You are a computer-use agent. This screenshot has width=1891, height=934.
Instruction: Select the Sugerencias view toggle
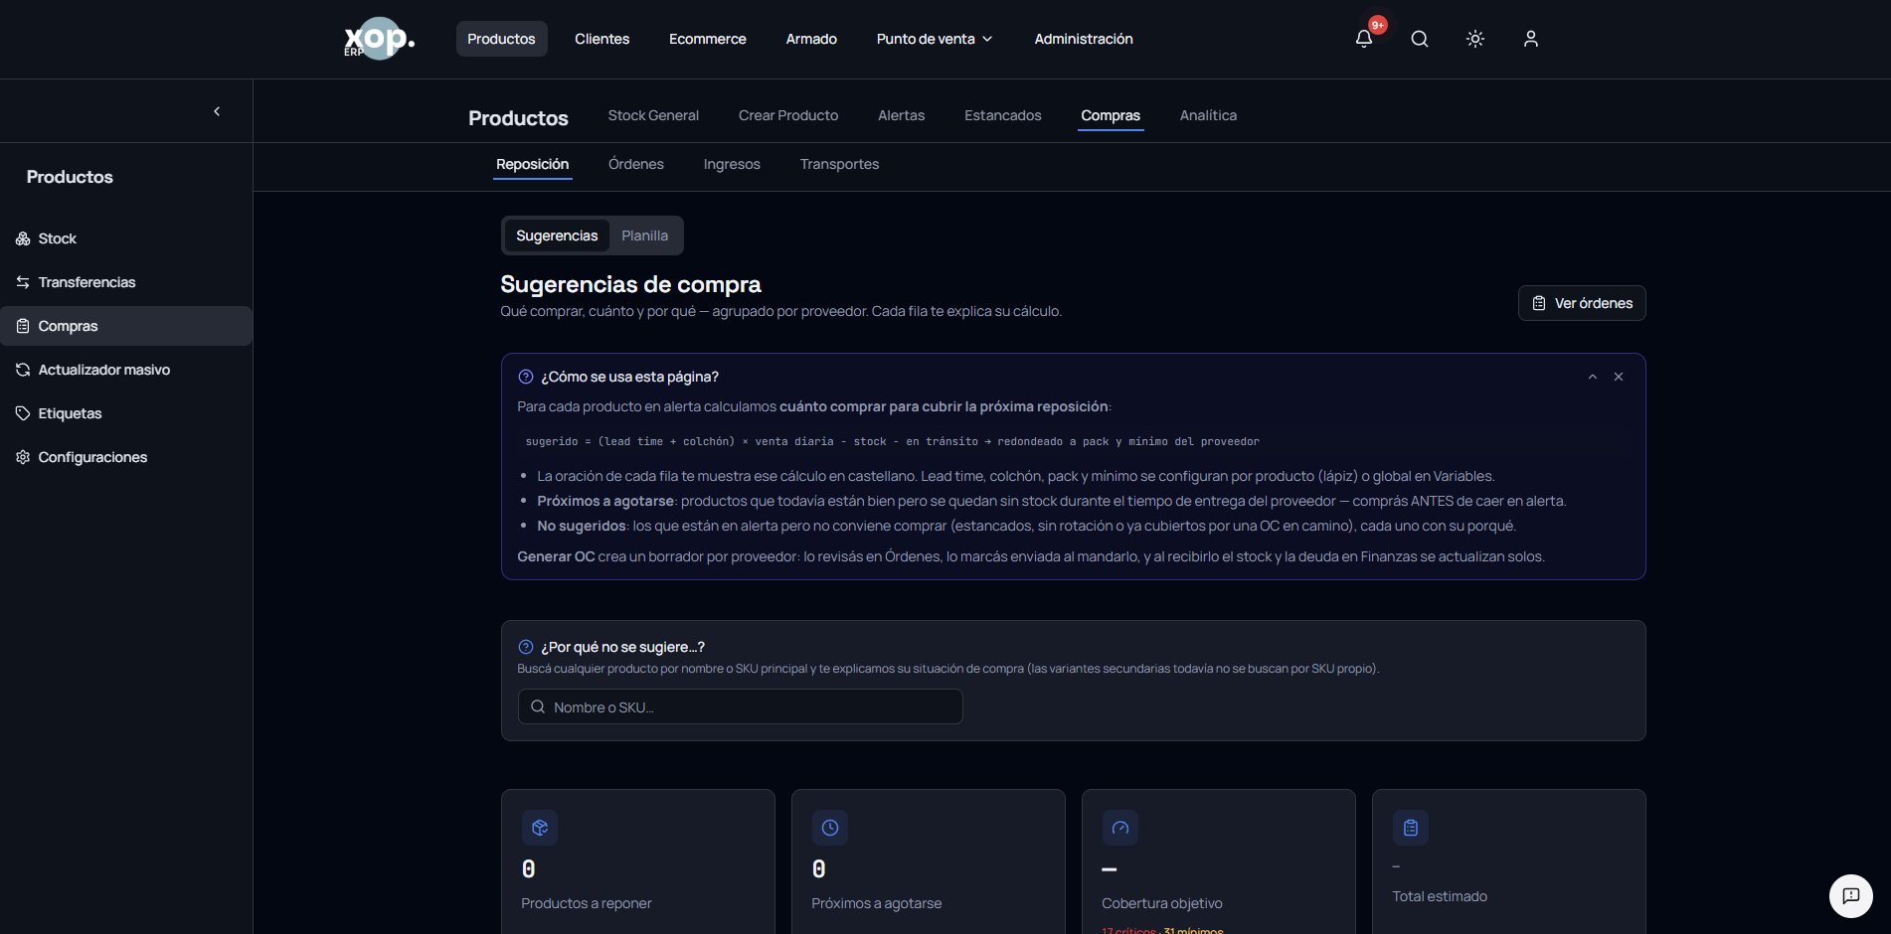557,235
